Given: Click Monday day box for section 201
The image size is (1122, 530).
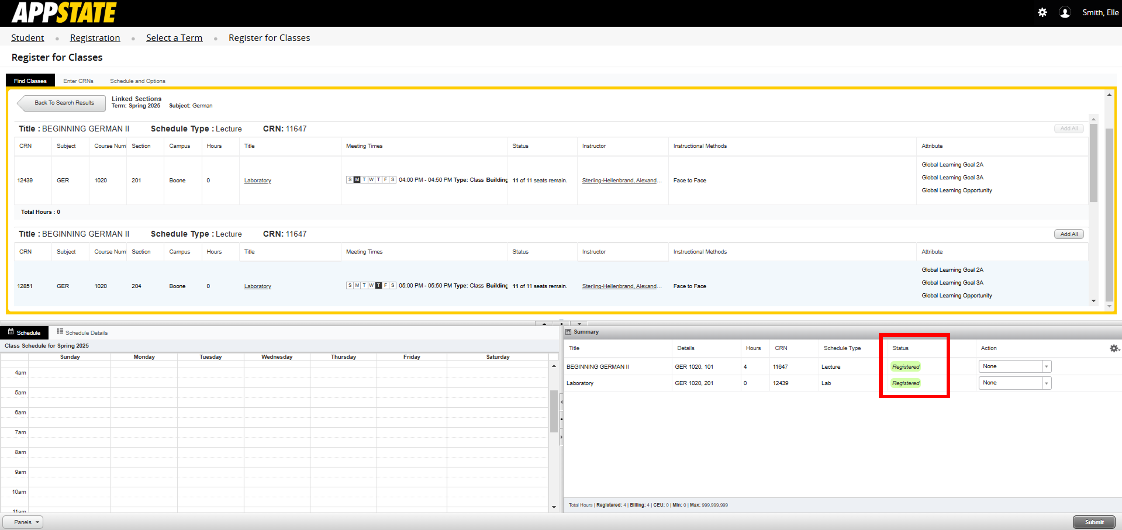Looking at the screenshot, I should pyautogui.click(x=357, y=179).
